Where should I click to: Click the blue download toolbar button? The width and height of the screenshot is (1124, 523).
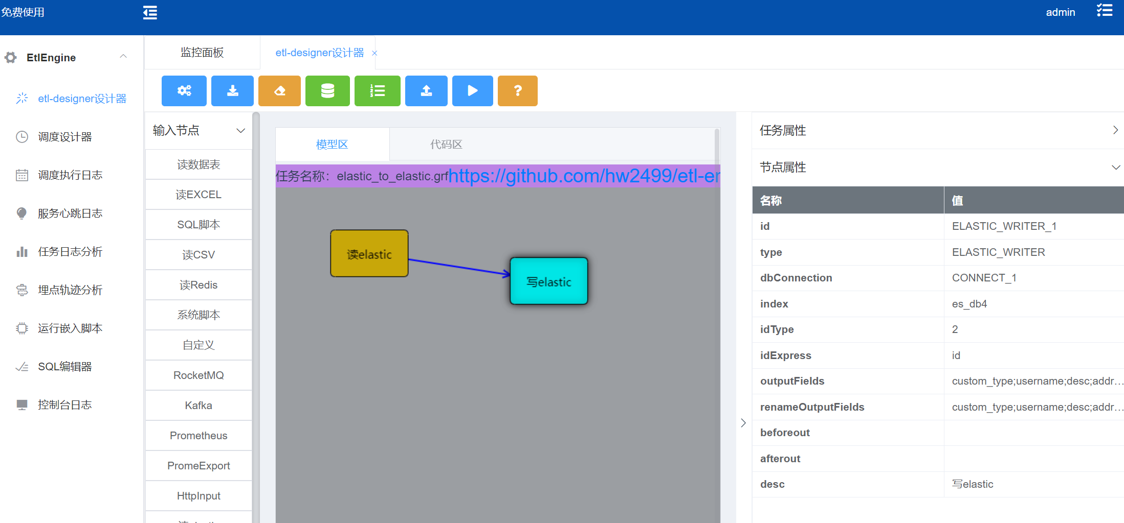click(x=232, y=91)
